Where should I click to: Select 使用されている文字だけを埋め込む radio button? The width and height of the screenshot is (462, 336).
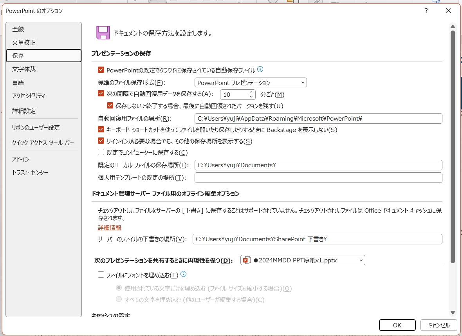(119, 287)
